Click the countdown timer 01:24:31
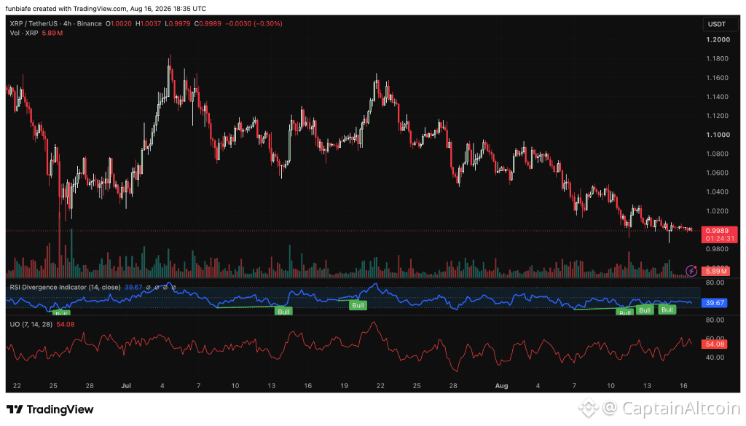746x426 pixels. pos(719,239)
